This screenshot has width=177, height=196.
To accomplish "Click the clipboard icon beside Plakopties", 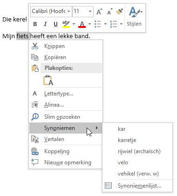I will pos(35,68).
